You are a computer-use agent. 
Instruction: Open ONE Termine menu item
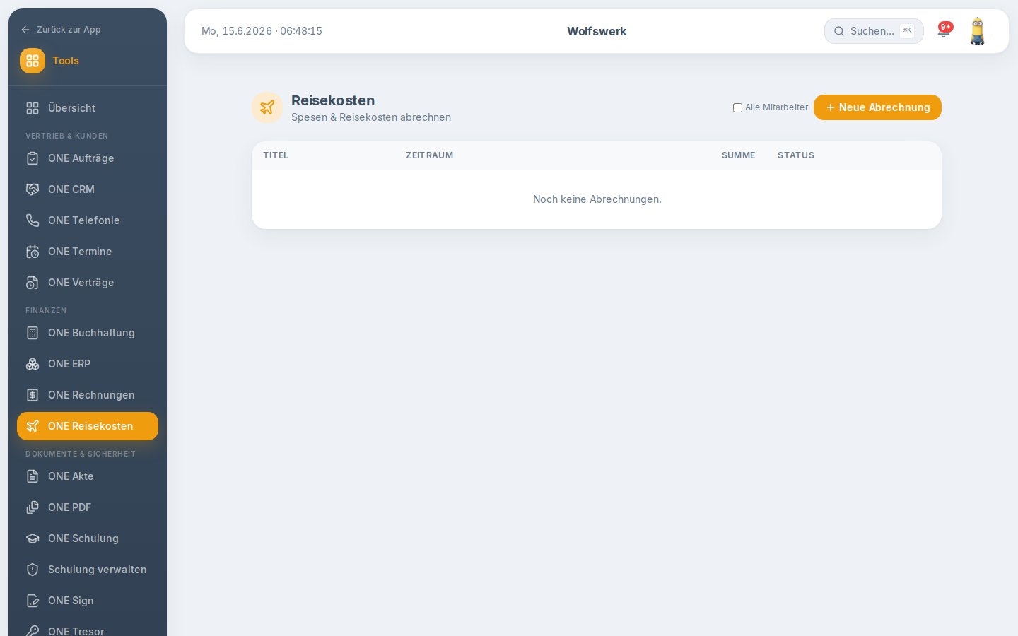pos(88,252)
